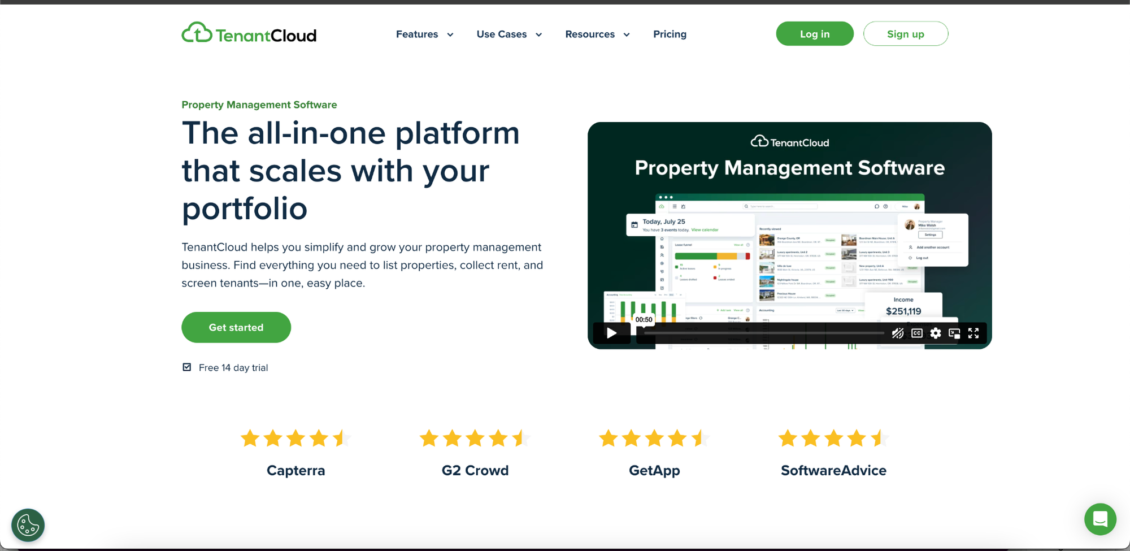Screen dimensions: 1130x551
Task: Click the GetApp star rating
Action: click(x=654, y=438)
